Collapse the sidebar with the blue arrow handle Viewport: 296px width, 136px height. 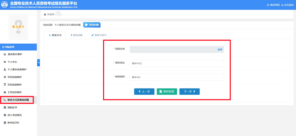pos(38,63)
